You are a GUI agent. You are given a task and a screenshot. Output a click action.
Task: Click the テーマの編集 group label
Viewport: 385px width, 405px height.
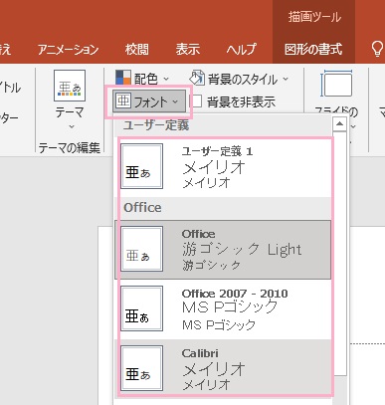[x=69, y=147]
